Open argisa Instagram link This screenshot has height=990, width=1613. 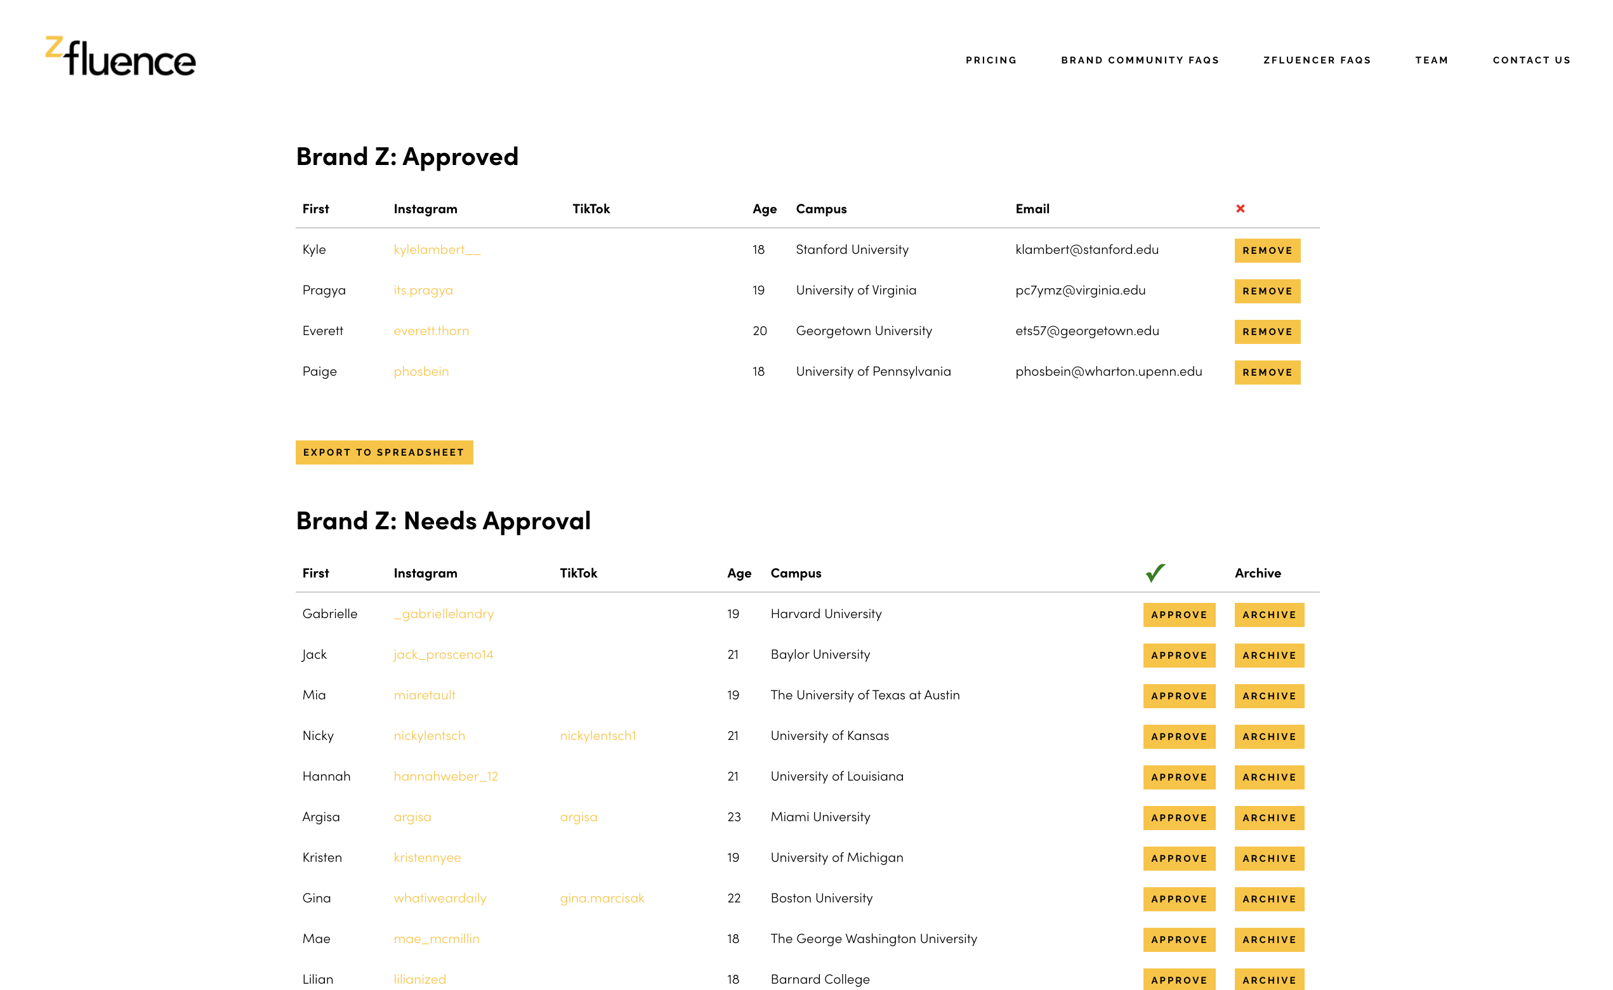(x=412, y=817)
